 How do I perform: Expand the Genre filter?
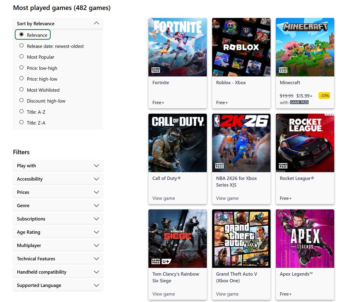(x=58, y=205)
